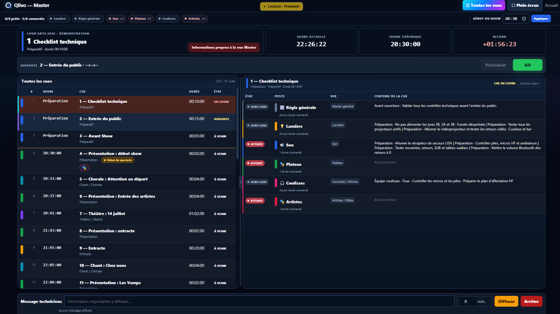Screen dimensions: 560x314
Task: Click the Plateau masks icon
Action: pos(282,164)
